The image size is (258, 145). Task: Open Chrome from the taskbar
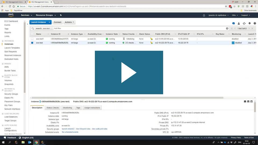(x=36, y=142)
